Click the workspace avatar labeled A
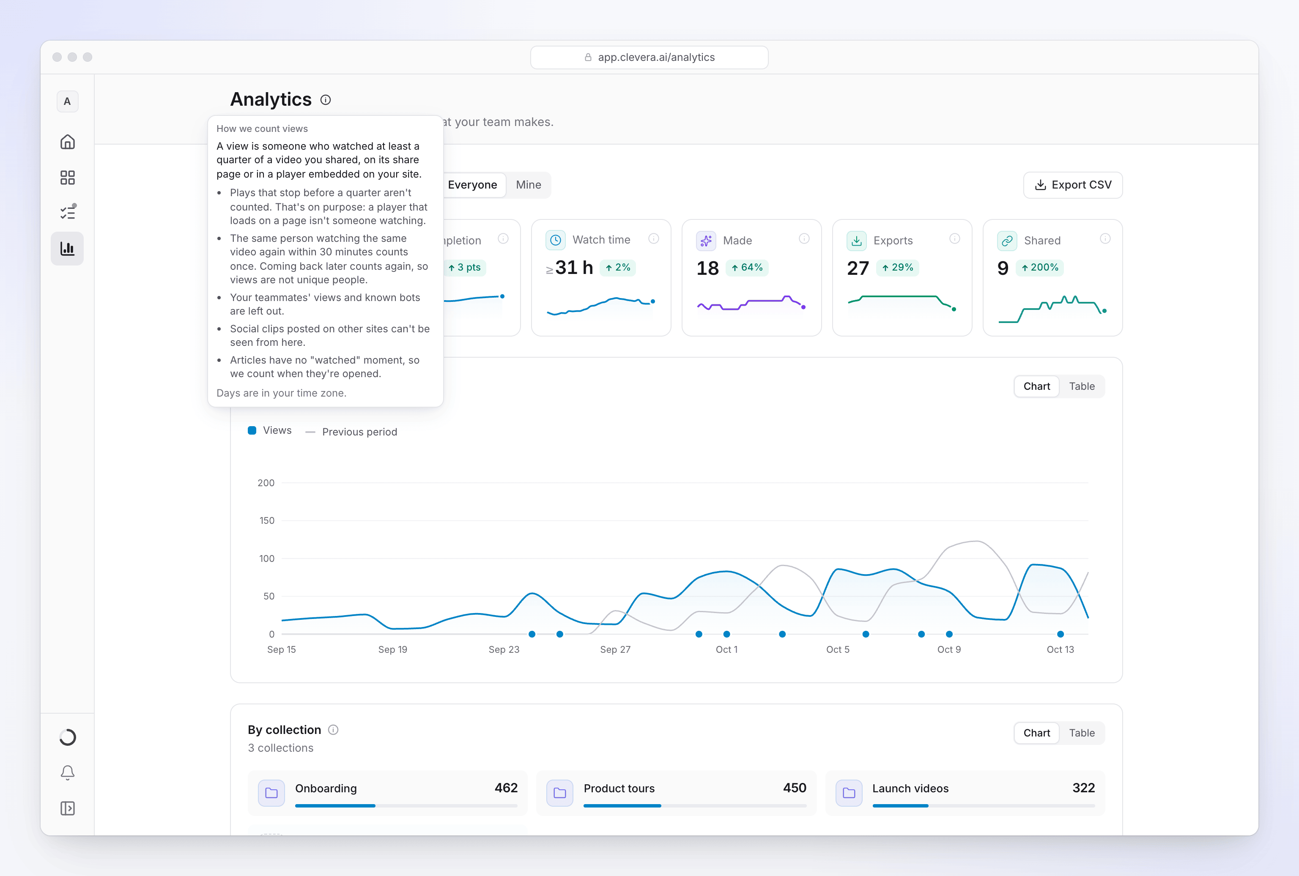 click(x=68, y=101)
